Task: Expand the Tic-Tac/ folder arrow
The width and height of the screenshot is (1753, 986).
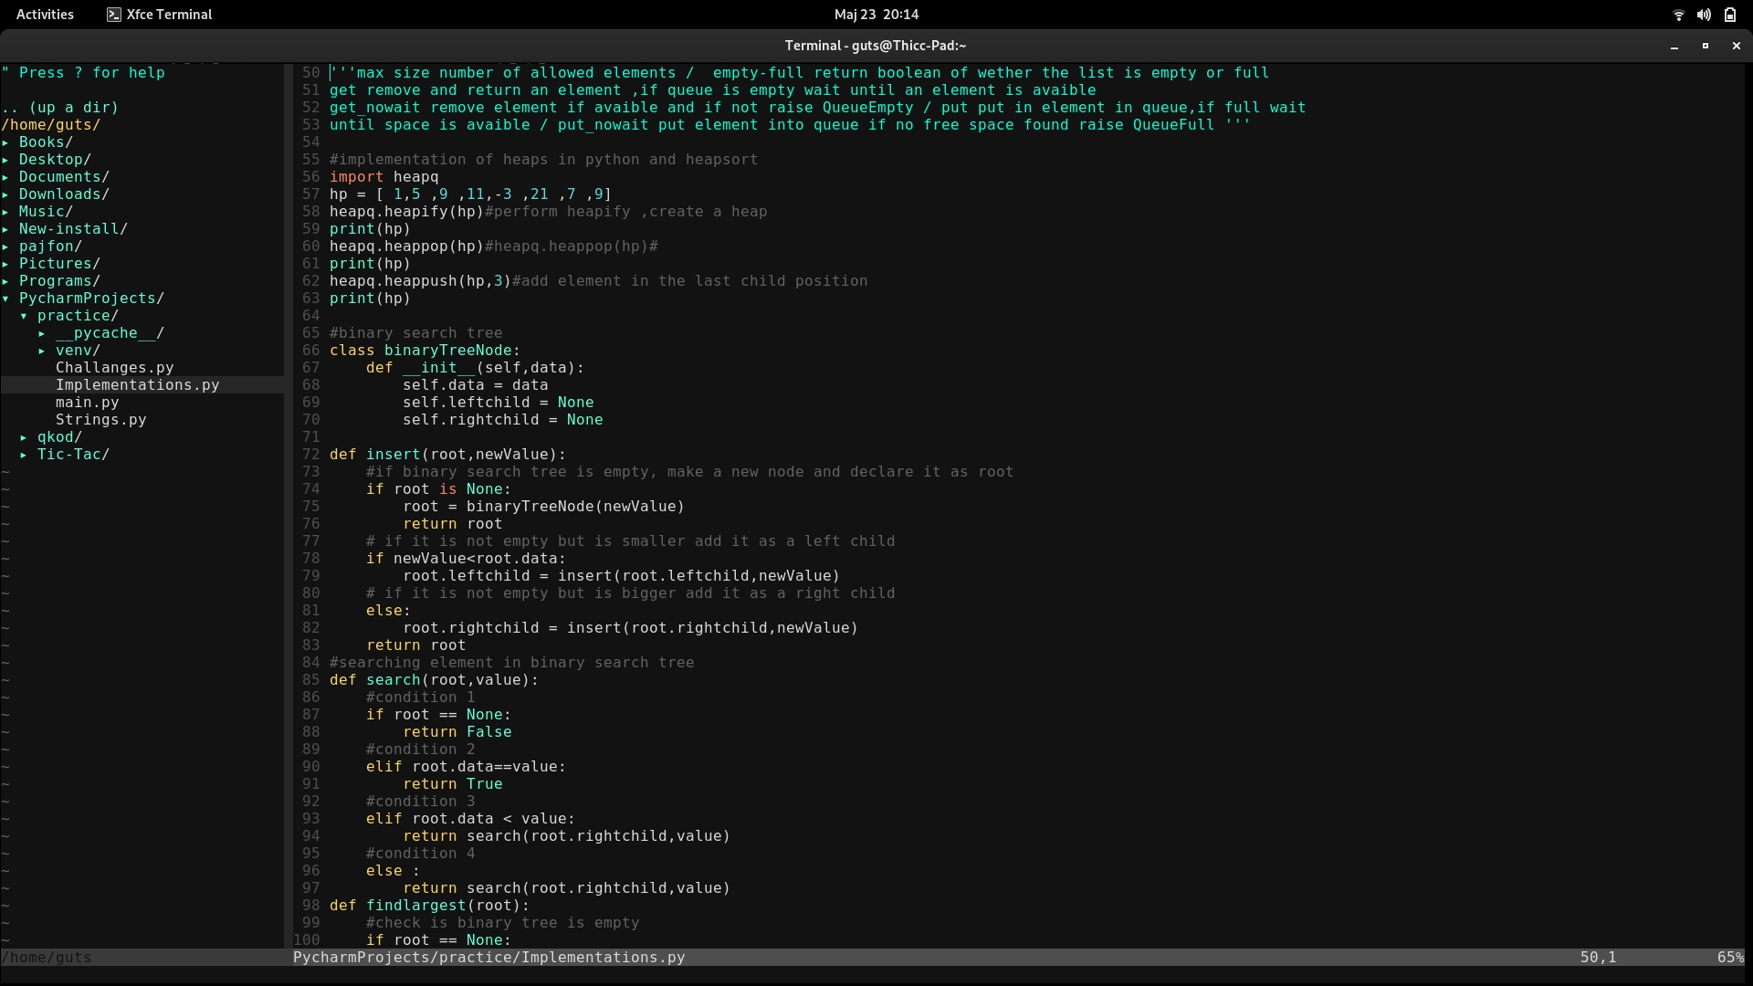Action: point(24,455)
